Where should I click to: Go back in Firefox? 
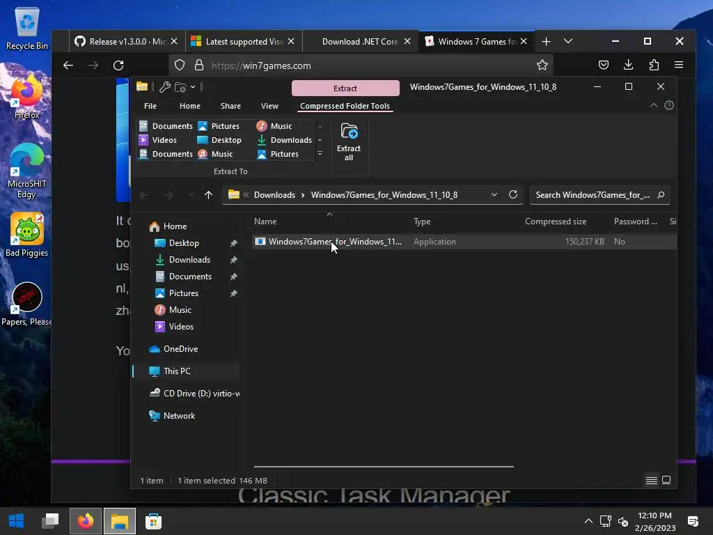click(68, 65)
